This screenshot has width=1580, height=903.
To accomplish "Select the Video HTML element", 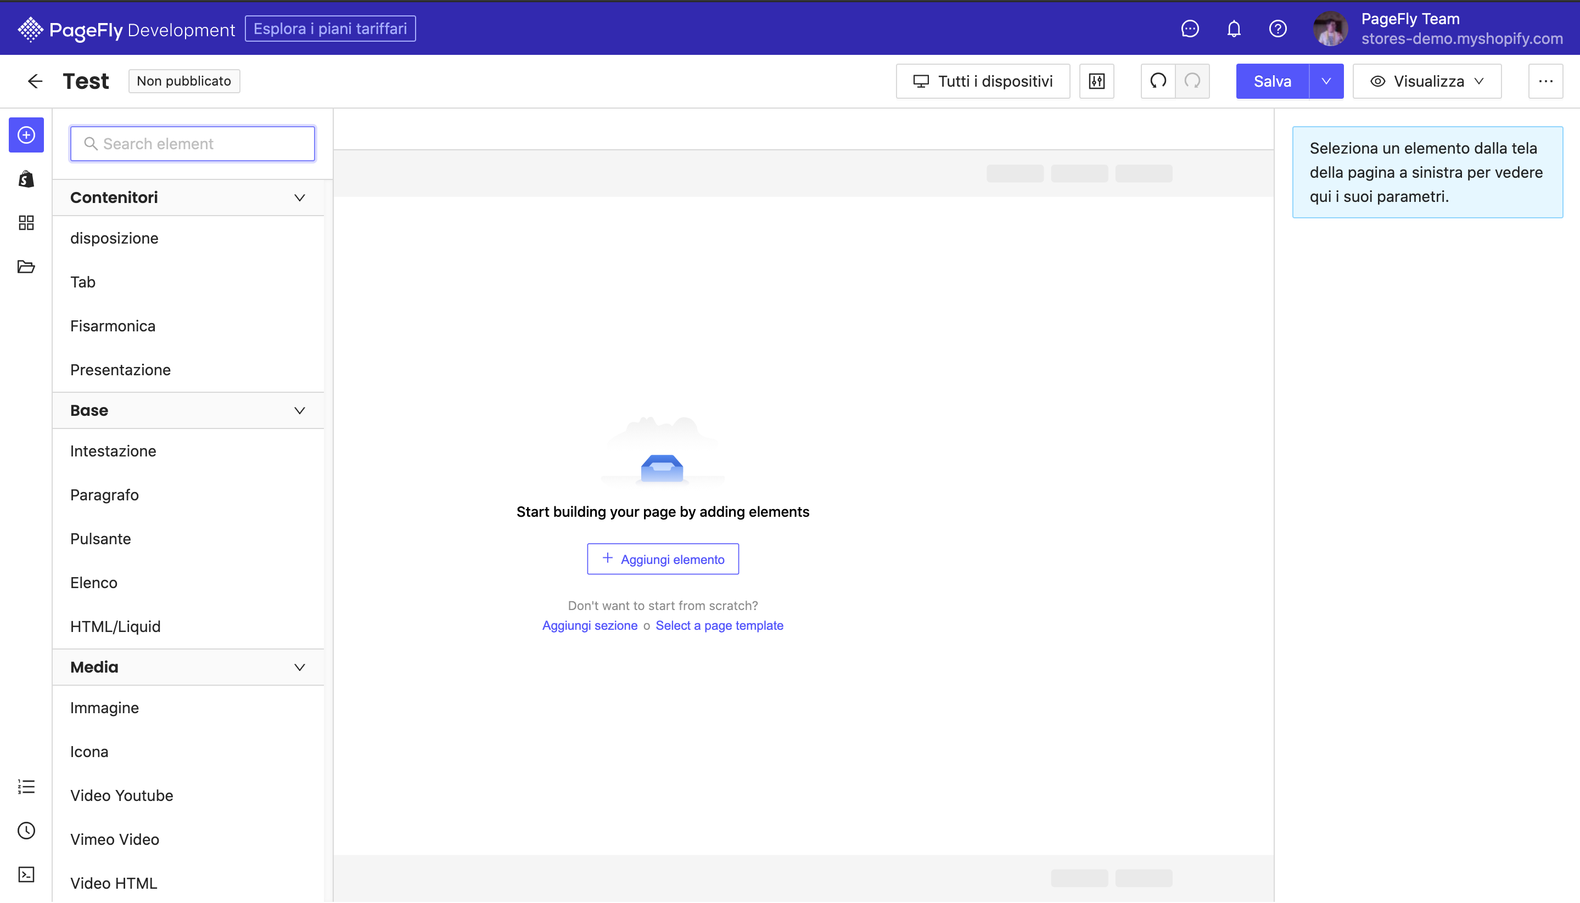I will tap(189, 883).
